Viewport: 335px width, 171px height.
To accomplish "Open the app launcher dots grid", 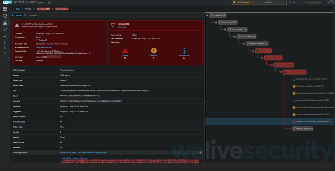I will [50, 2].
